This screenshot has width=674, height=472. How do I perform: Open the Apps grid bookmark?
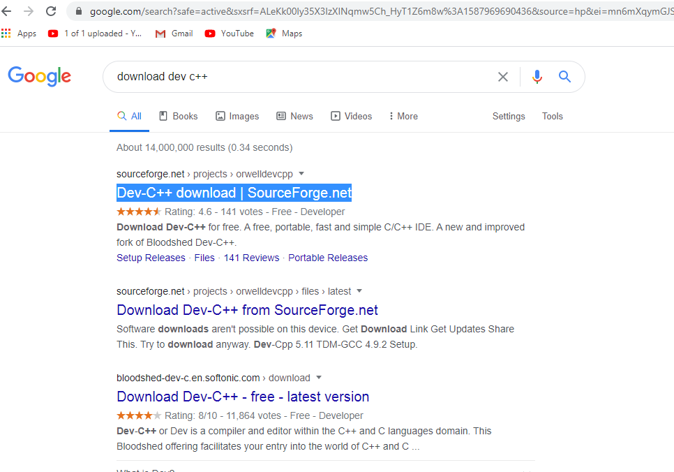(19, 33)
